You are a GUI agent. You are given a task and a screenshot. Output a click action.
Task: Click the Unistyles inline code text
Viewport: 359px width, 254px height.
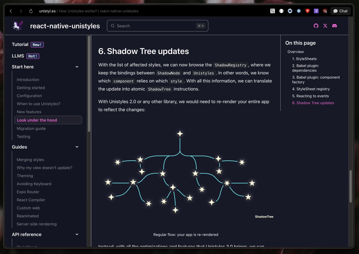(x=204, y=73)
